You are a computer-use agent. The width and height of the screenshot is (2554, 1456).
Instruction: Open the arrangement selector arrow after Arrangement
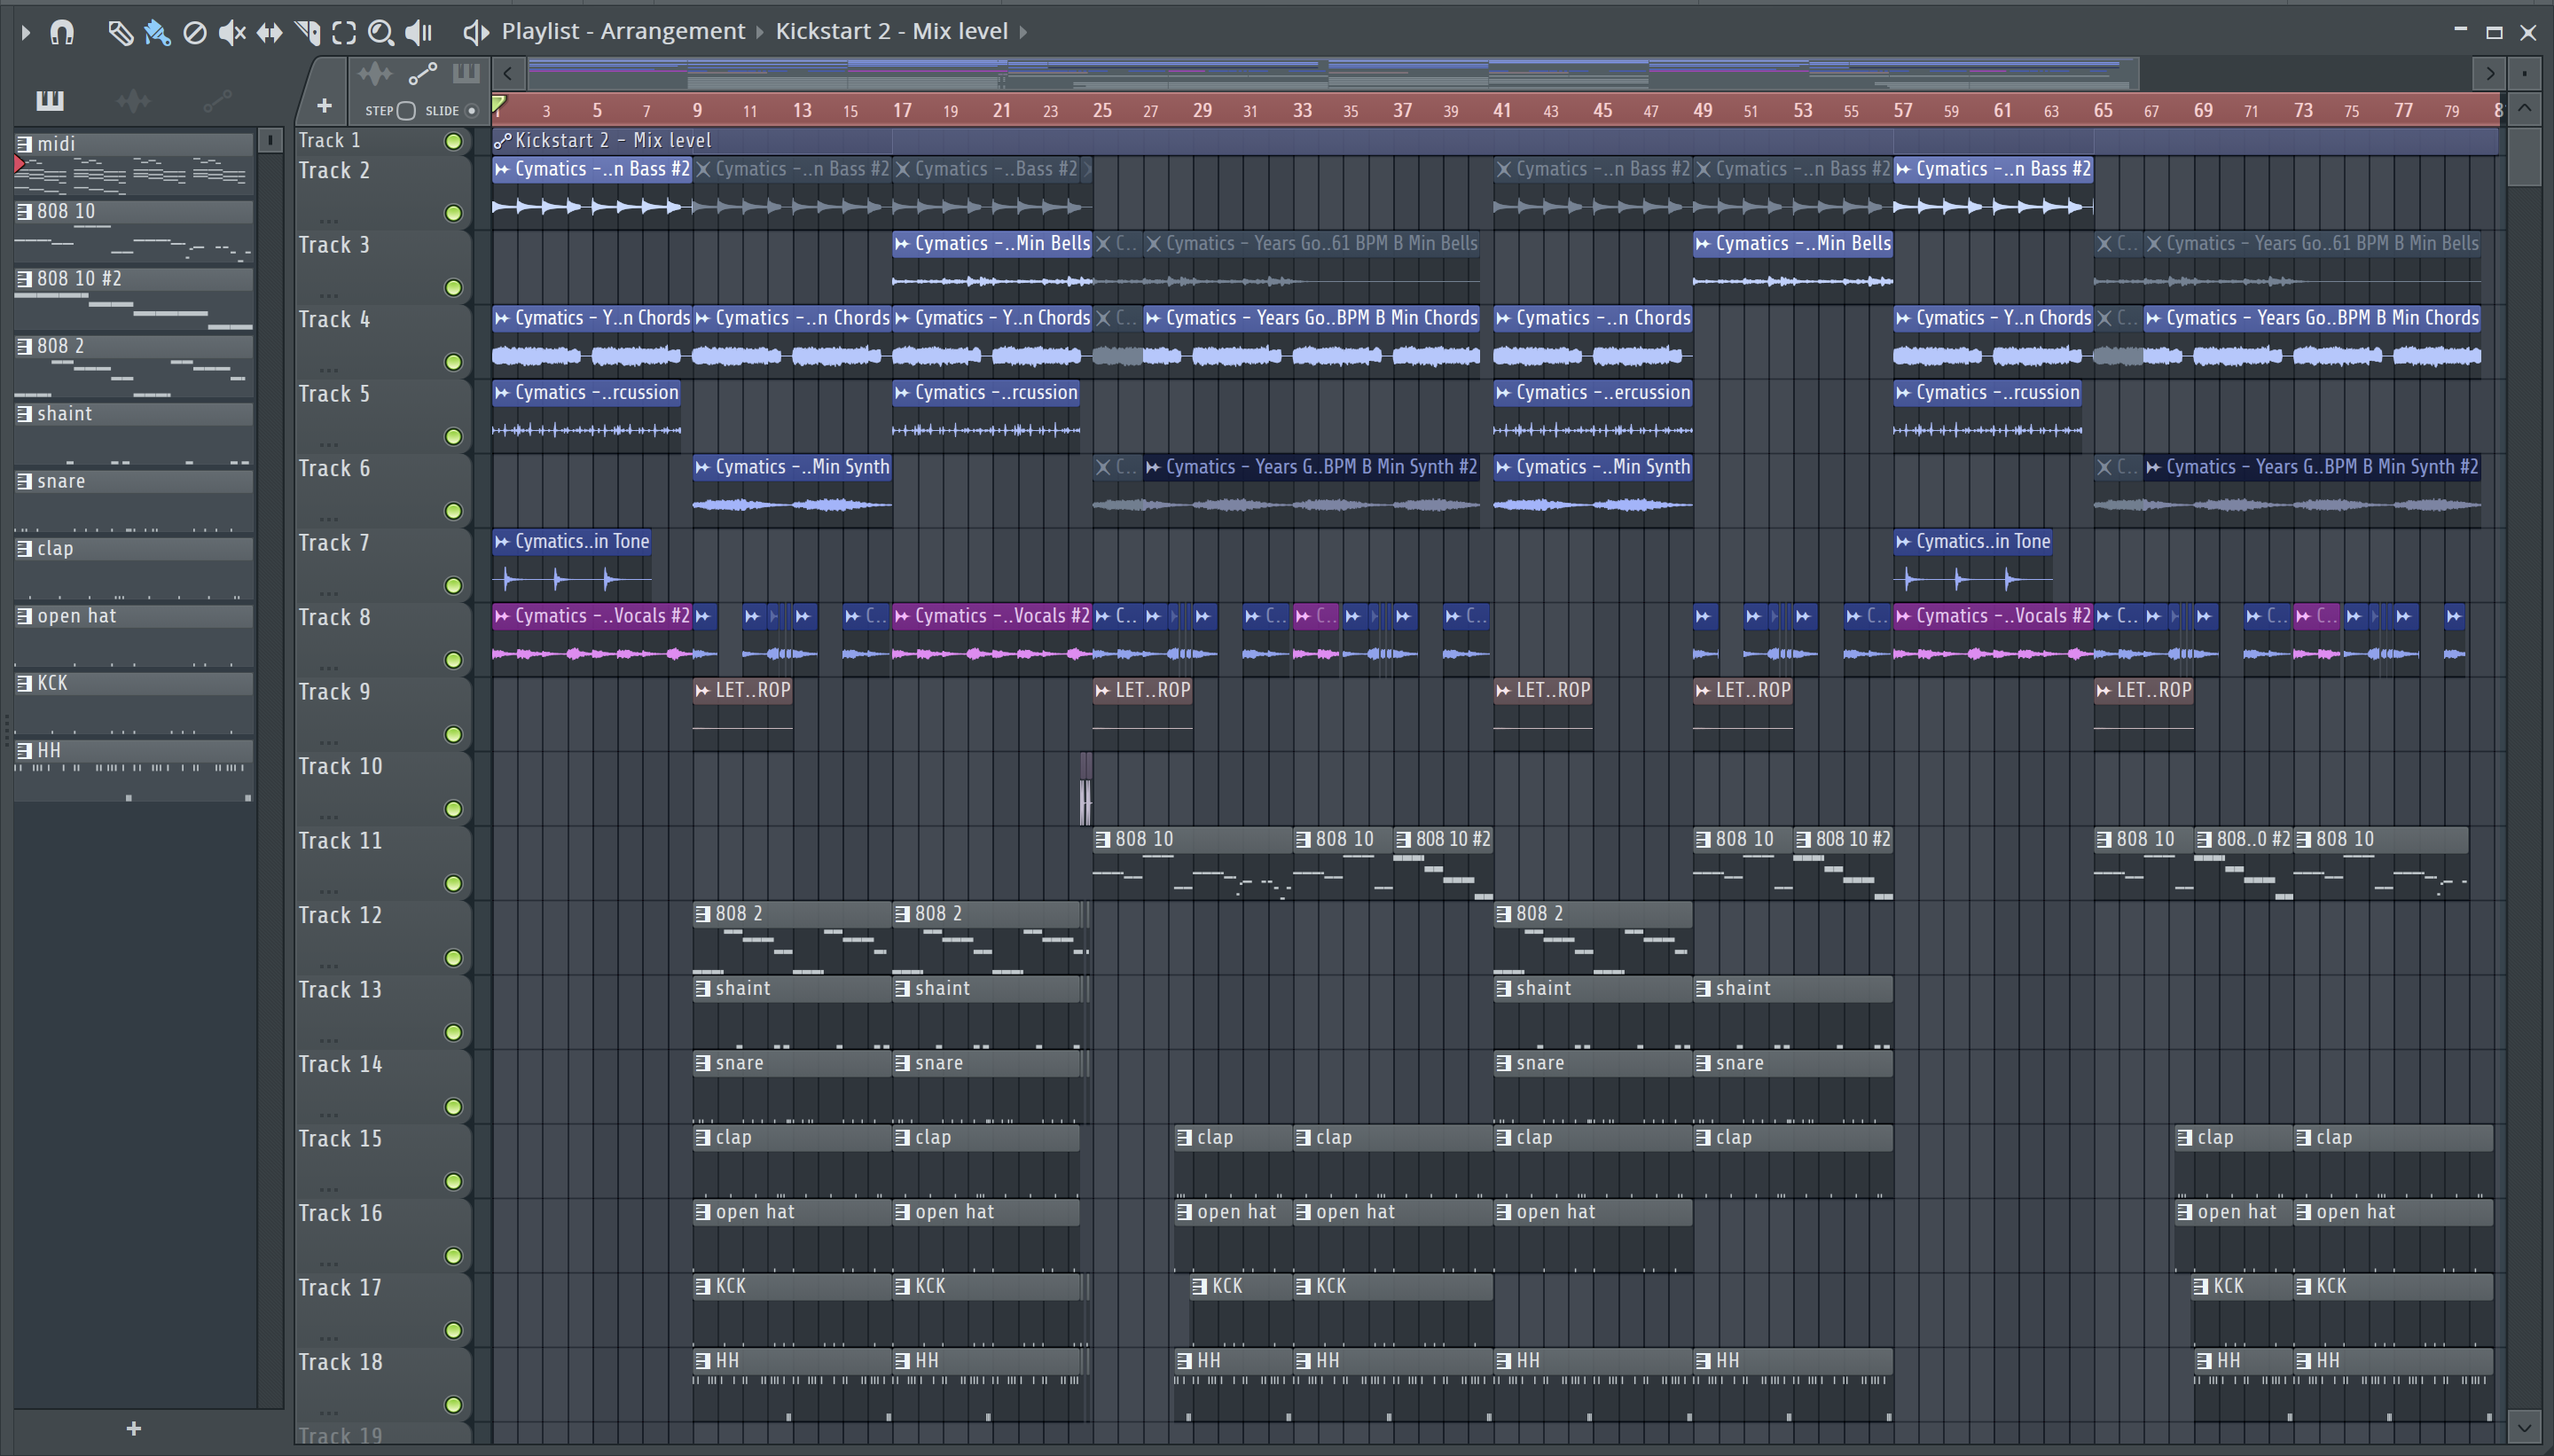[x=760, y=32]
